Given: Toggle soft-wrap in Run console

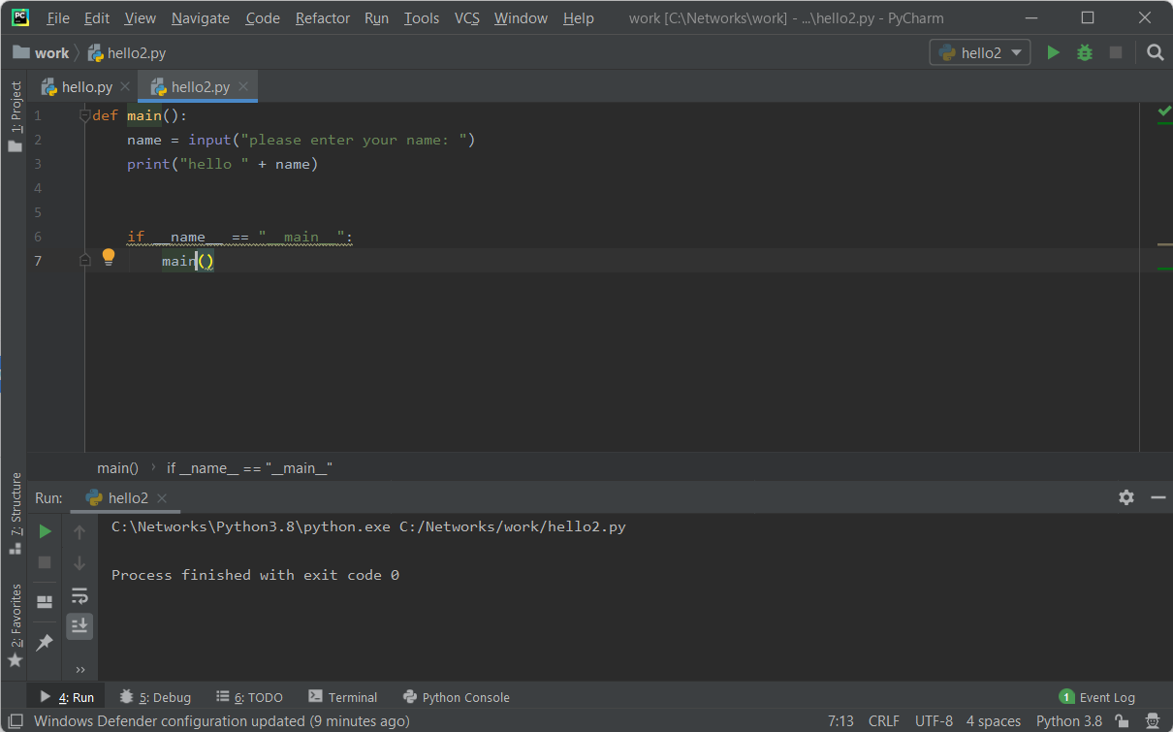Looking at the screenshot, I should (79, 594).
